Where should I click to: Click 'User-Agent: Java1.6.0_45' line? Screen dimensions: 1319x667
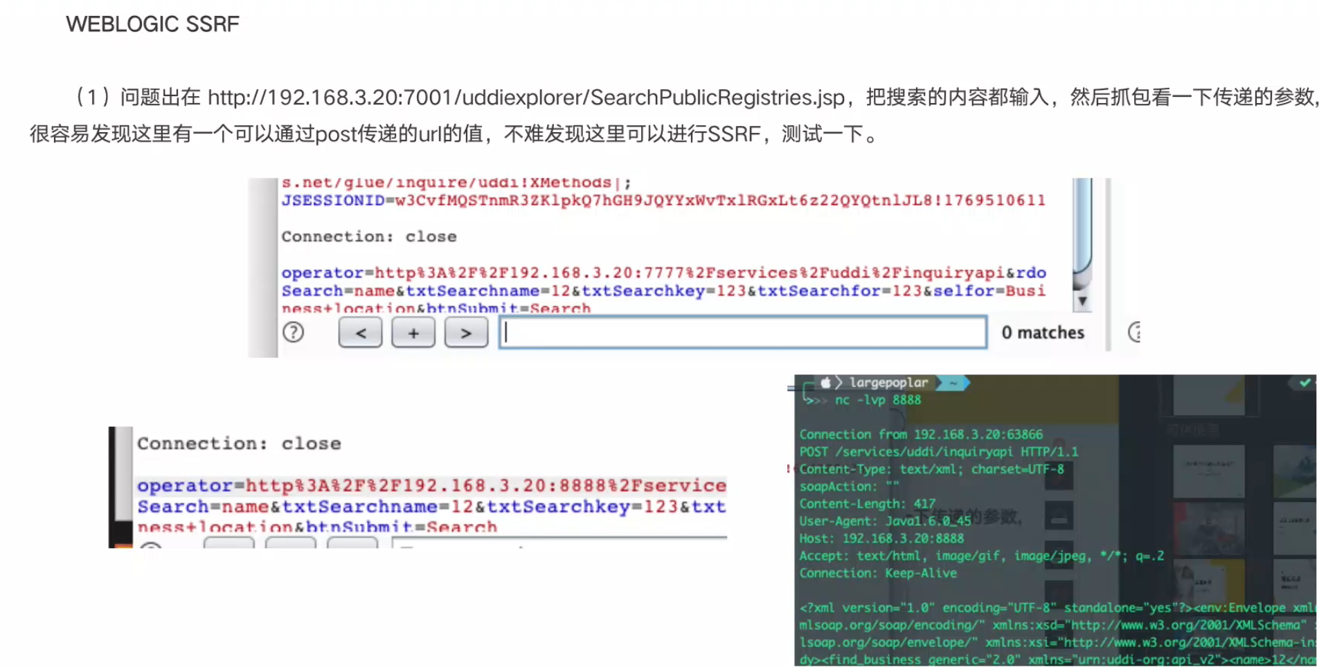(x=886, y=521)
